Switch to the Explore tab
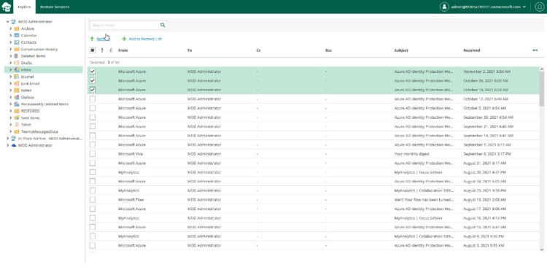 pyautogui.click(x=24, y=7)
